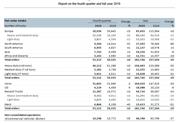182x123 pixels.
Task: Select Eicher's year 2018 value 63,769
Action: coord(155,119)
